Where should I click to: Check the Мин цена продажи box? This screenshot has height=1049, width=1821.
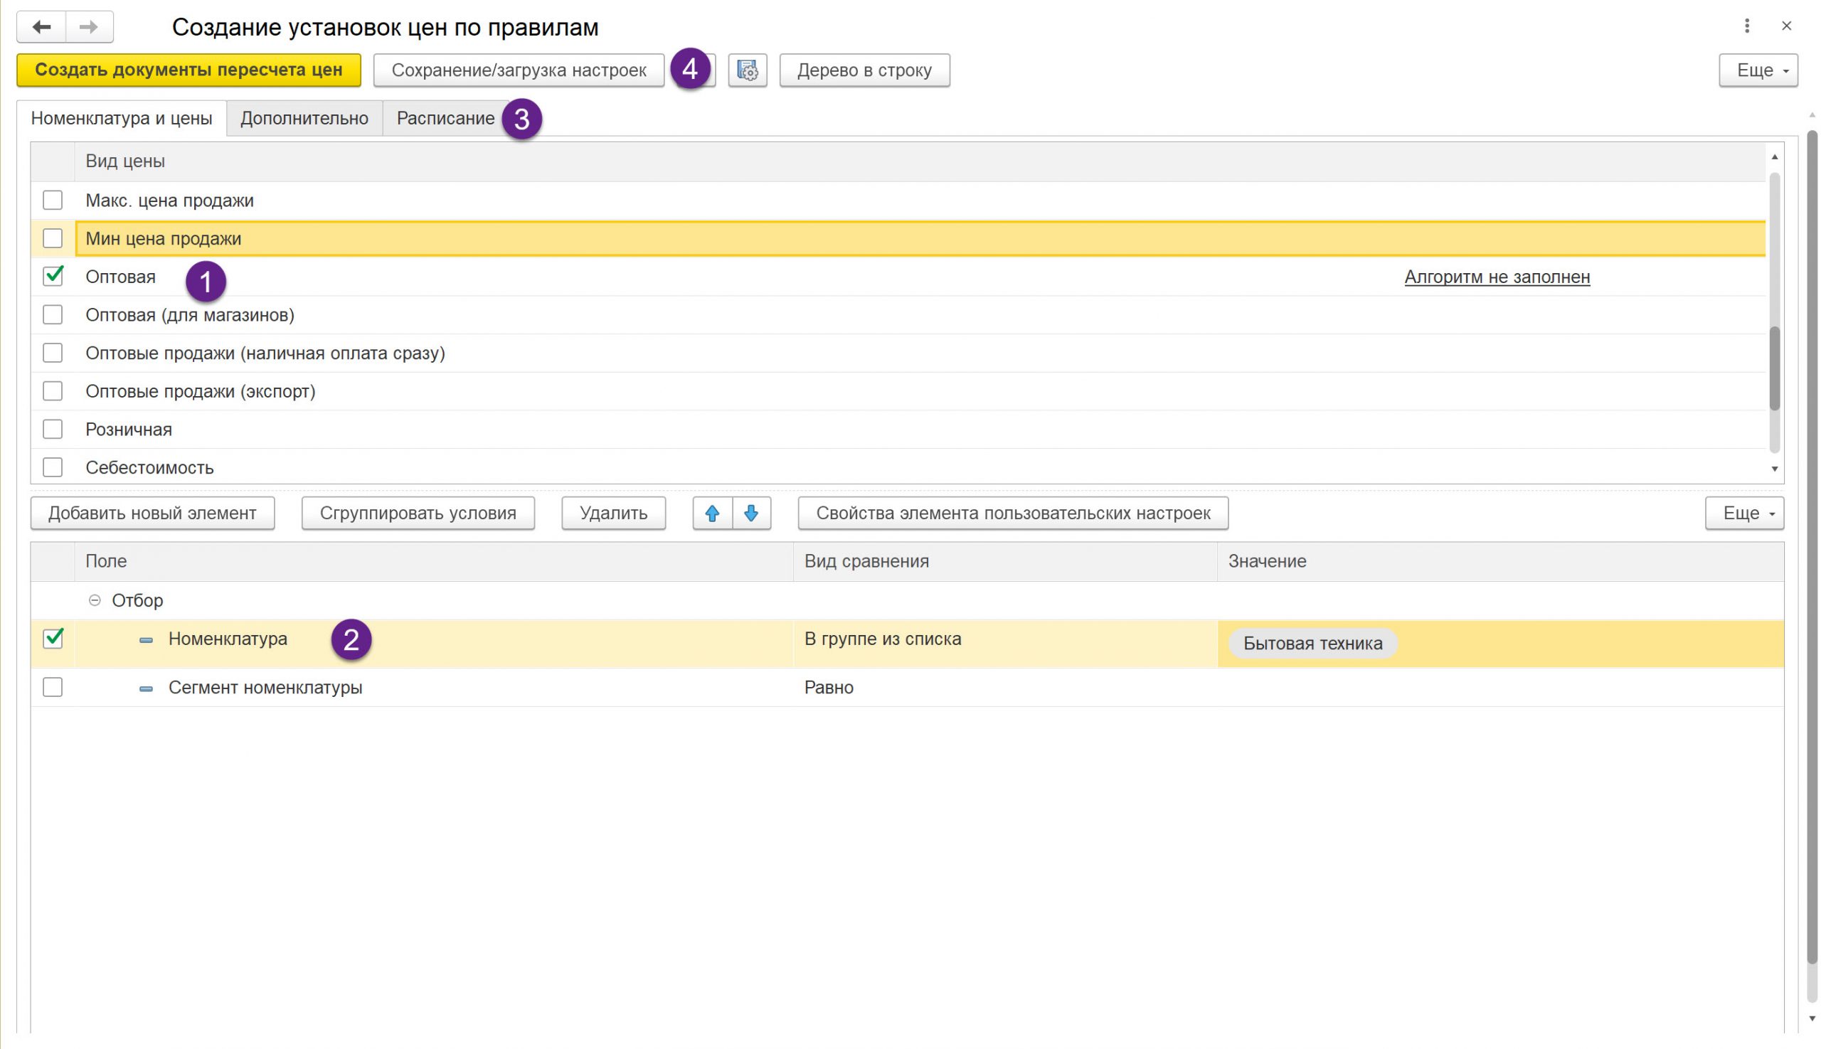[53, 238]
